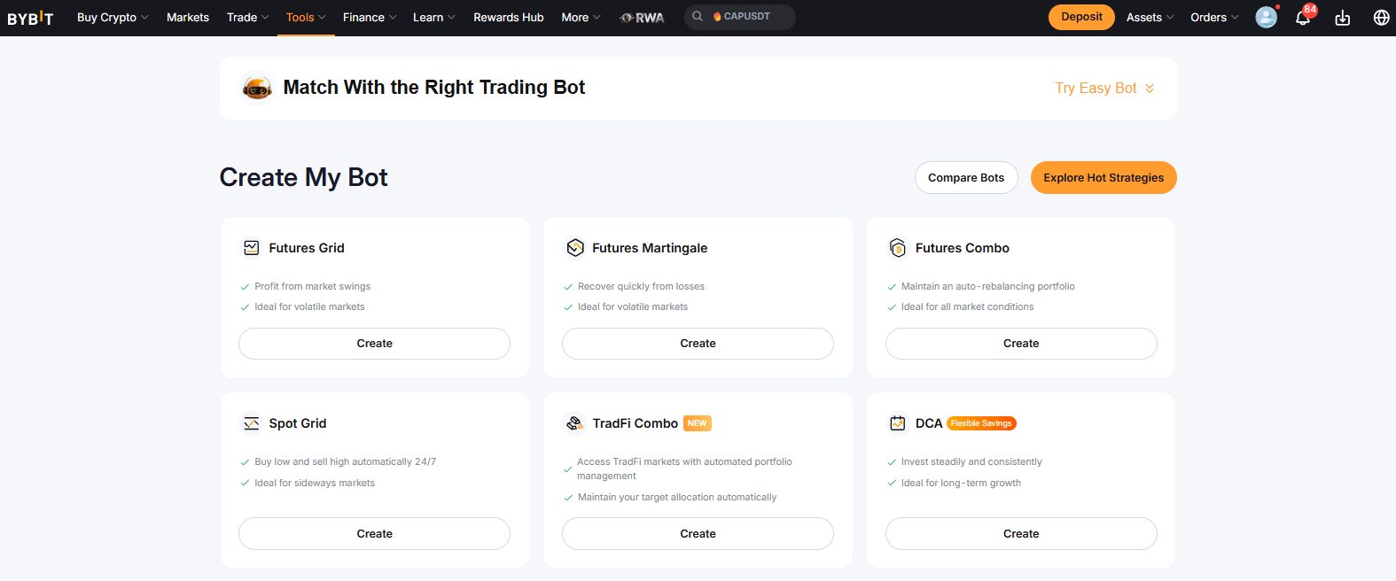The width and height of the screenshot is (1396, 581).
Task: Click the search magnifier icon
Action: tap(698, 16)
